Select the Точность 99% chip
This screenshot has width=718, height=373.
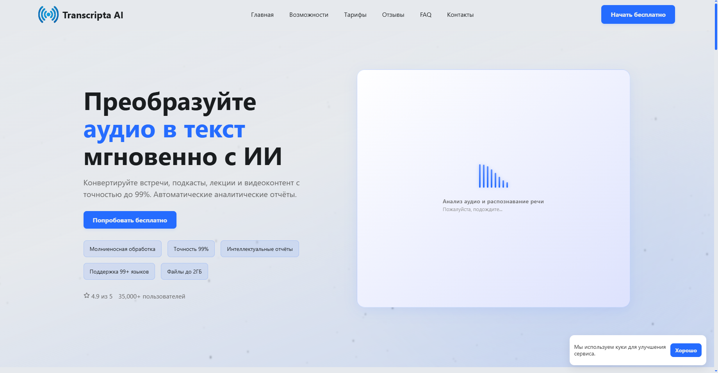[x=191, y=249]
